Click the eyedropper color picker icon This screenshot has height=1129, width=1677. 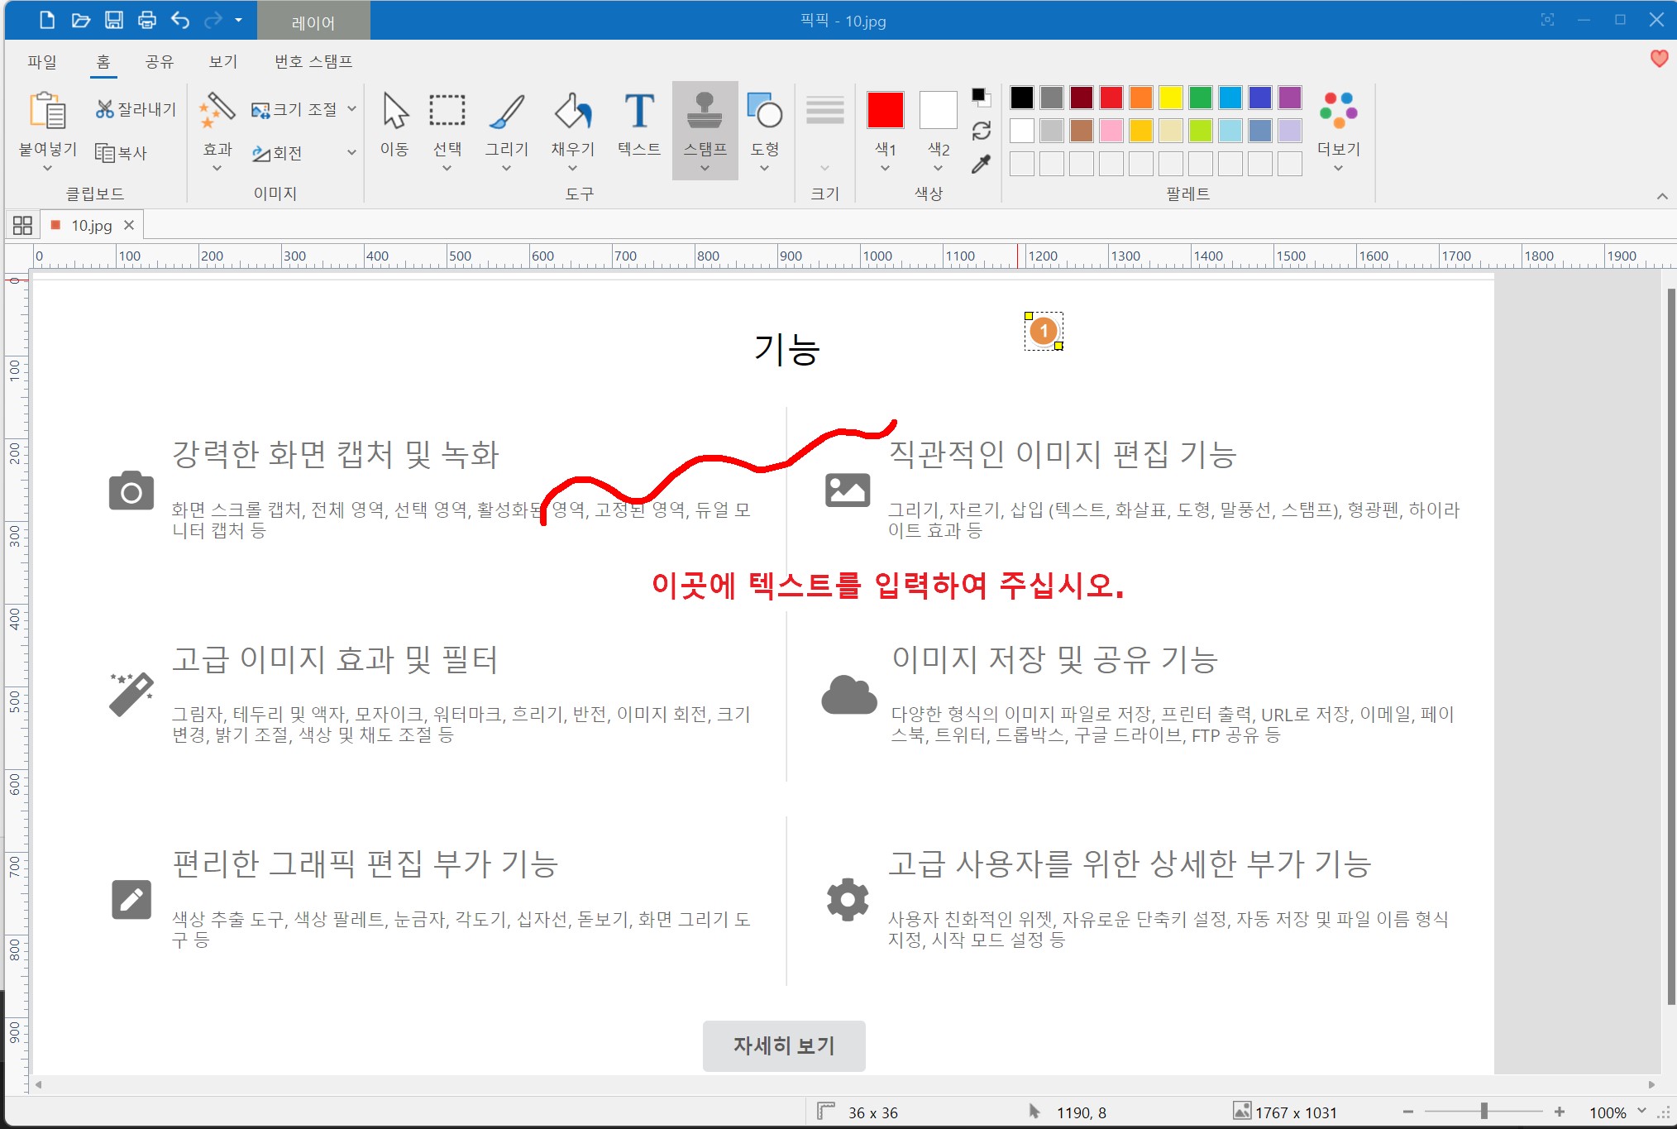click(981, 164)
